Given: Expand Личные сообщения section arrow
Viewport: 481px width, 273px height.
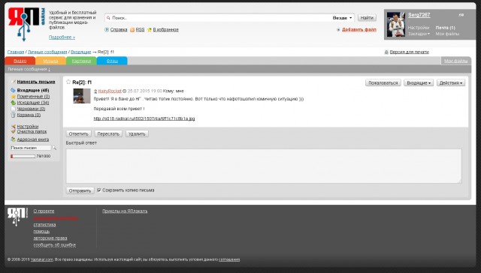Looking at the screenshot, I should pos(49,70).
